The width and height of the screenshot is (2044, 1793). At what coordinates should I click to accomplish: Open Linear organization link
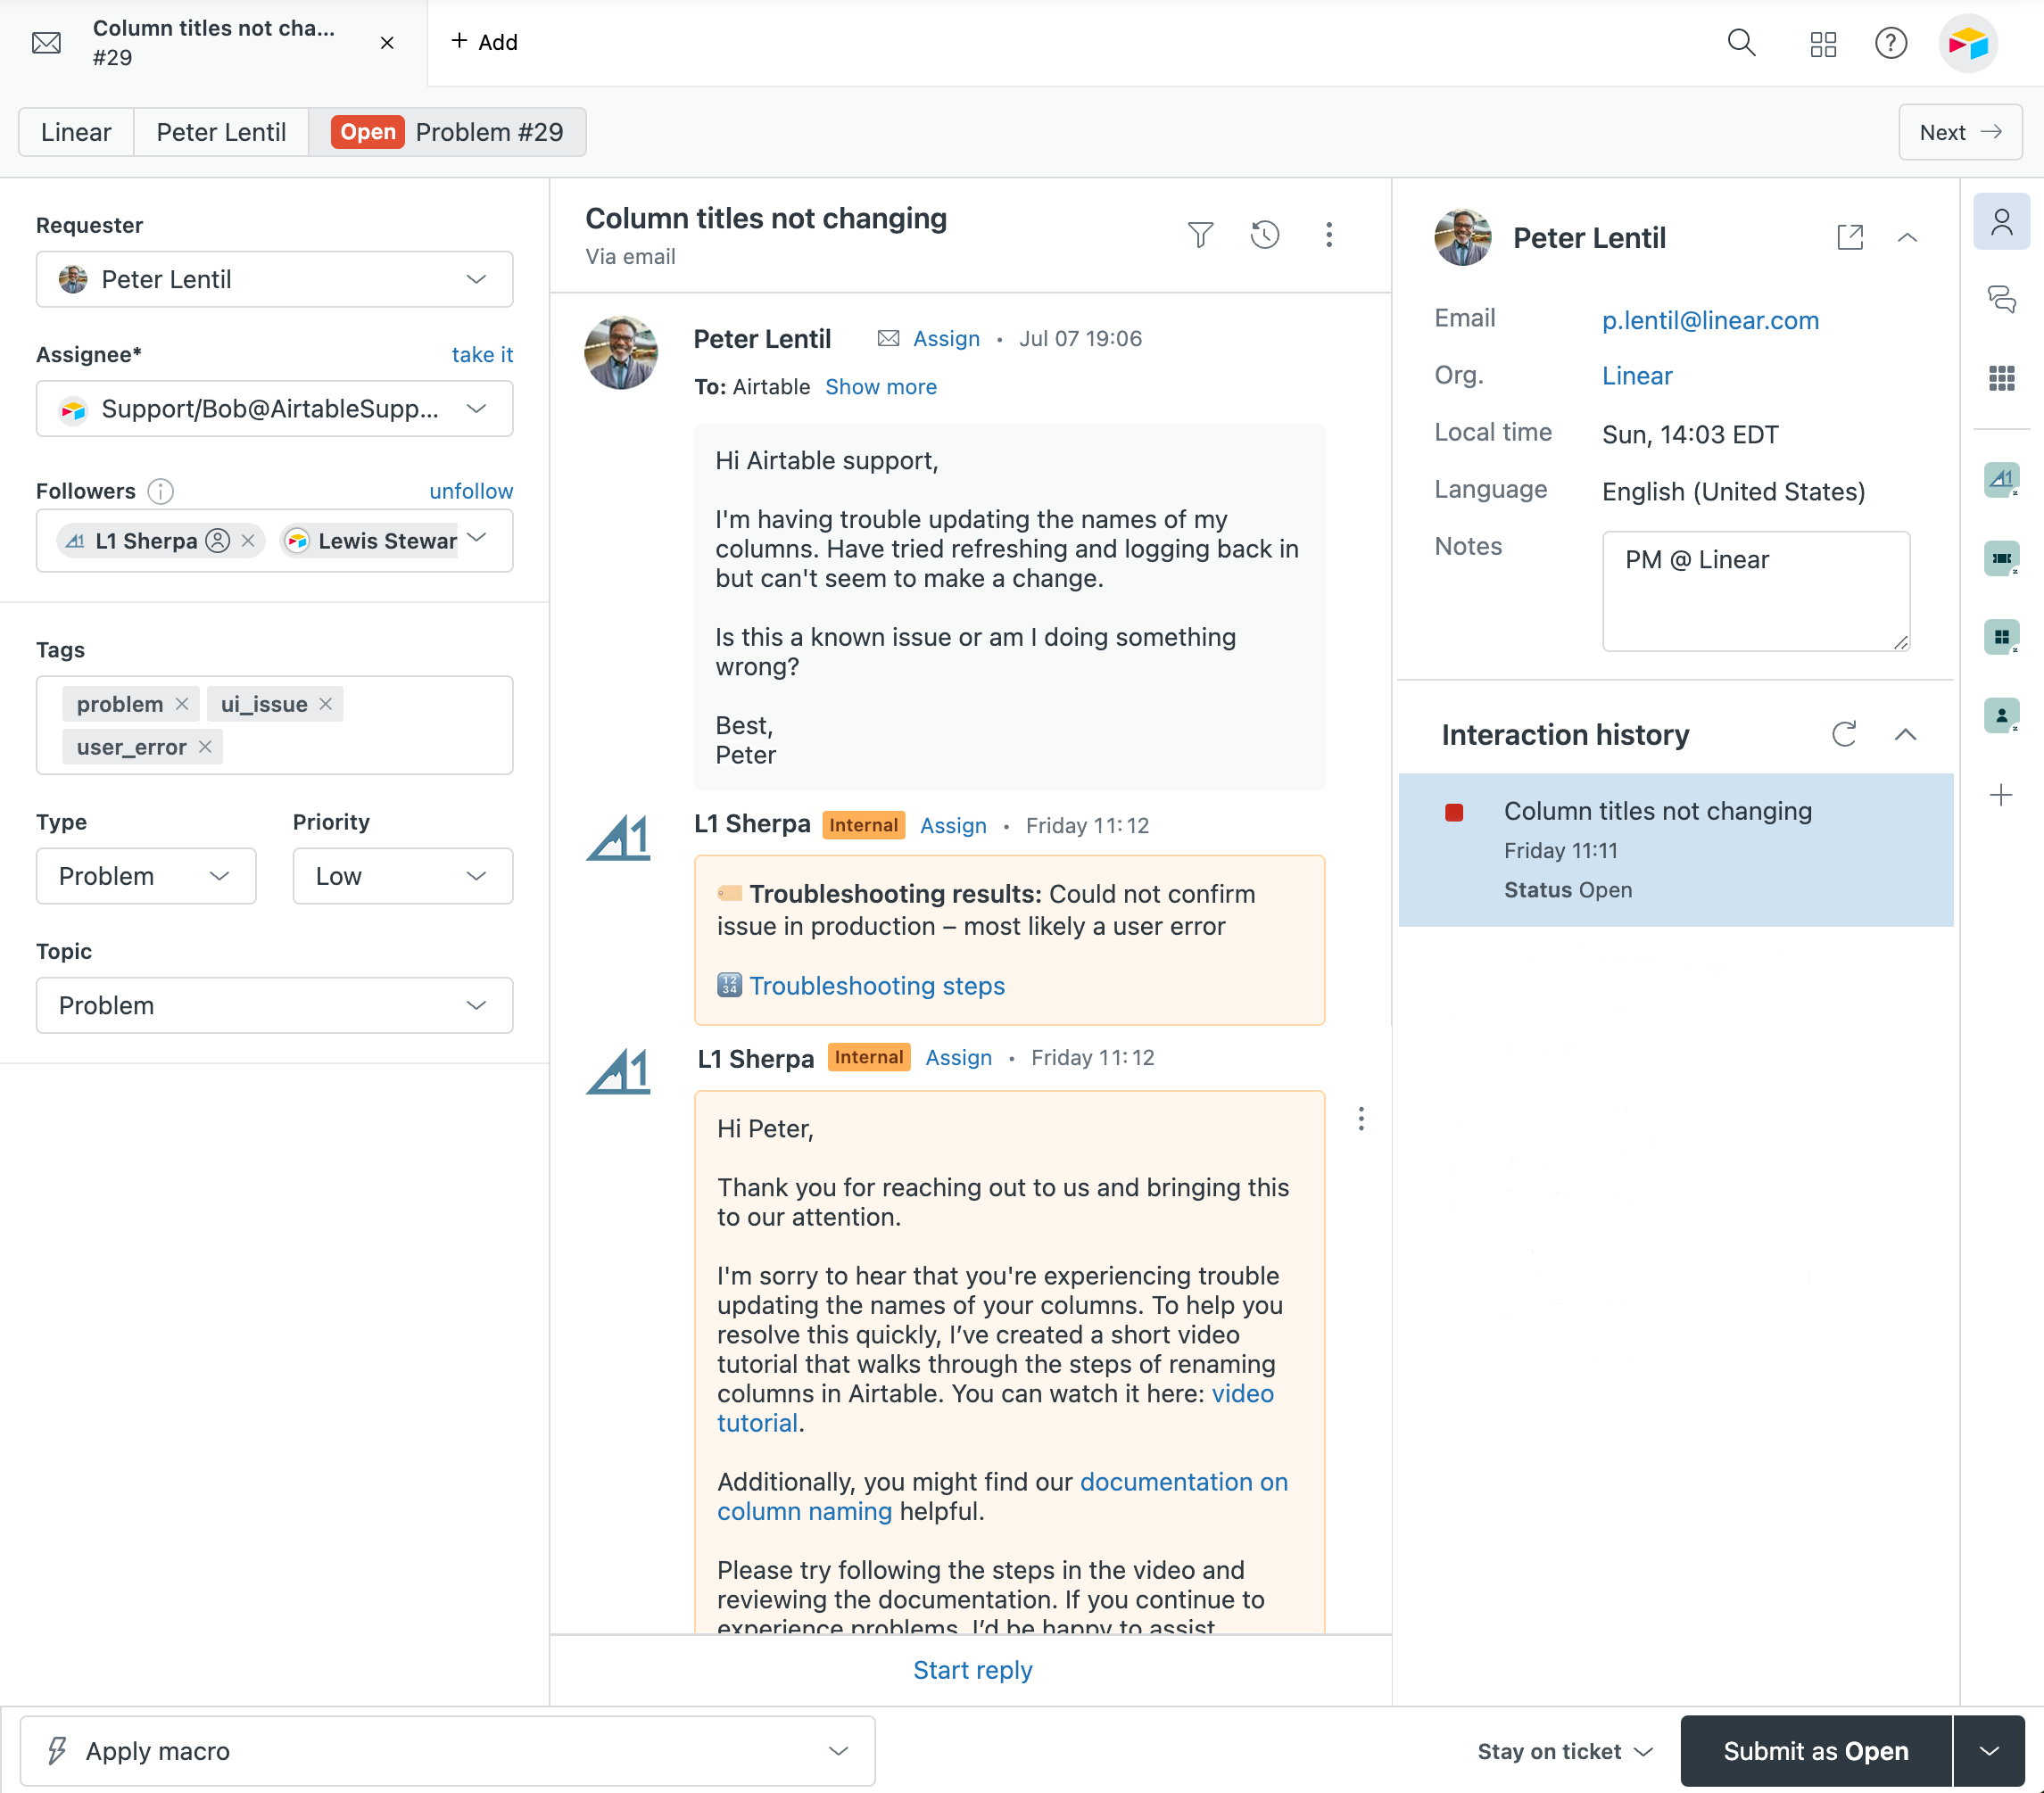coord(1637,376)
